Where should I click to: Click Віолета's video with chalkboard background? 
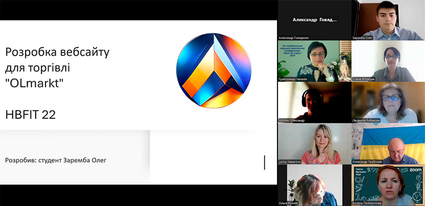point(387,186)
